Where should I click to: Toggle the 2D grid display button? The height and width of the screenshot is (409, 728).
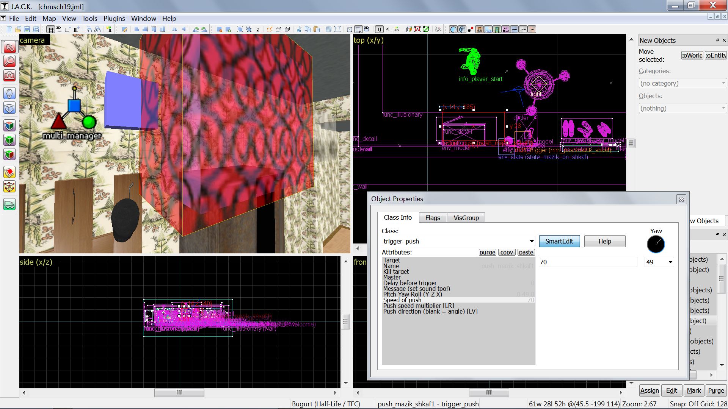pyautogui.click(x=50, y=30)
